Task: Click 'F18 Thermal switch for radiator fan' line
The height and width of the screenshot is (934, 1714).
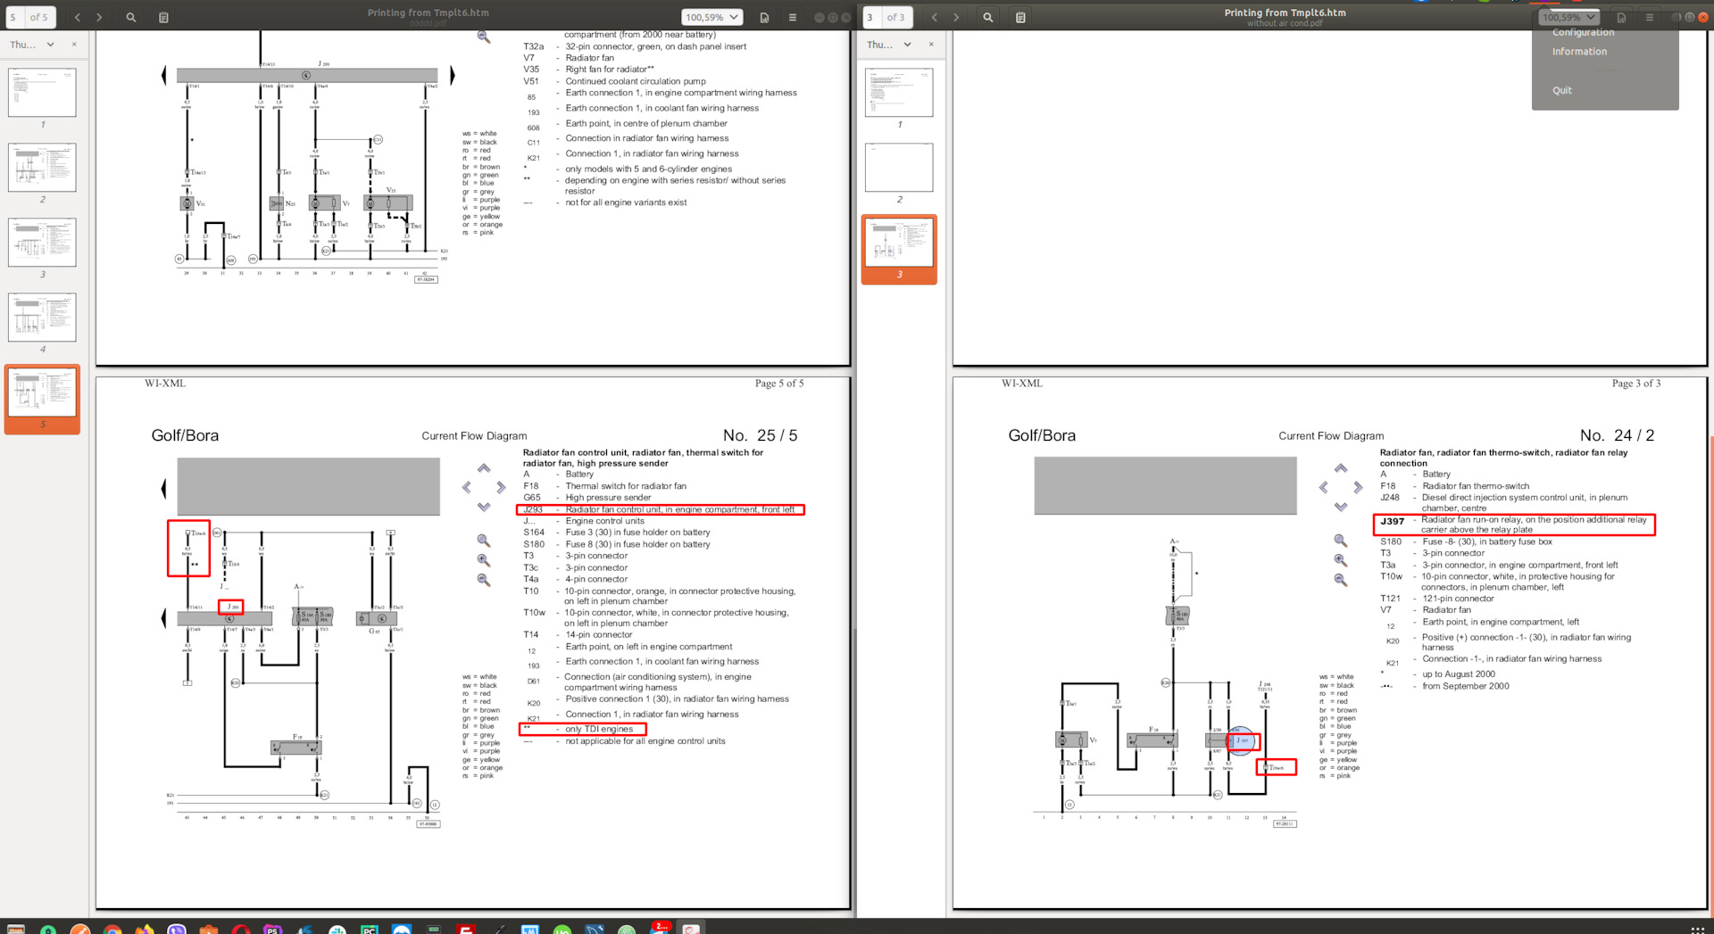Action: (605, 486)
